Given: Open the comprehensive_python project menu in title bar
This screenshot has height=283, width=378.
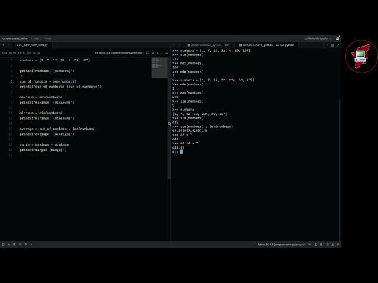Looking at the screenshot, I should (x=15, y=38).
